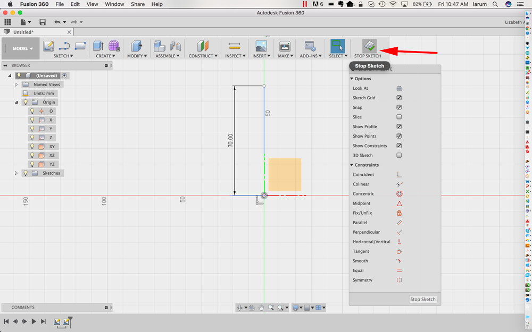
Task: Click the Create Form sculpt icon
Action: 114,46
